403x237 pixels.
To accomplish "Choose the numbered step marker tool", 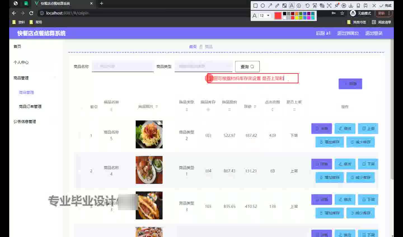I will click(299, 6).
